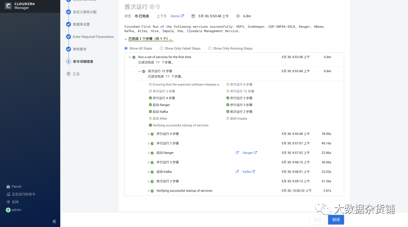Click the external link icon left of Ranger link
The height and width of the screenshot is (227, 408).
tap(237, 153)
